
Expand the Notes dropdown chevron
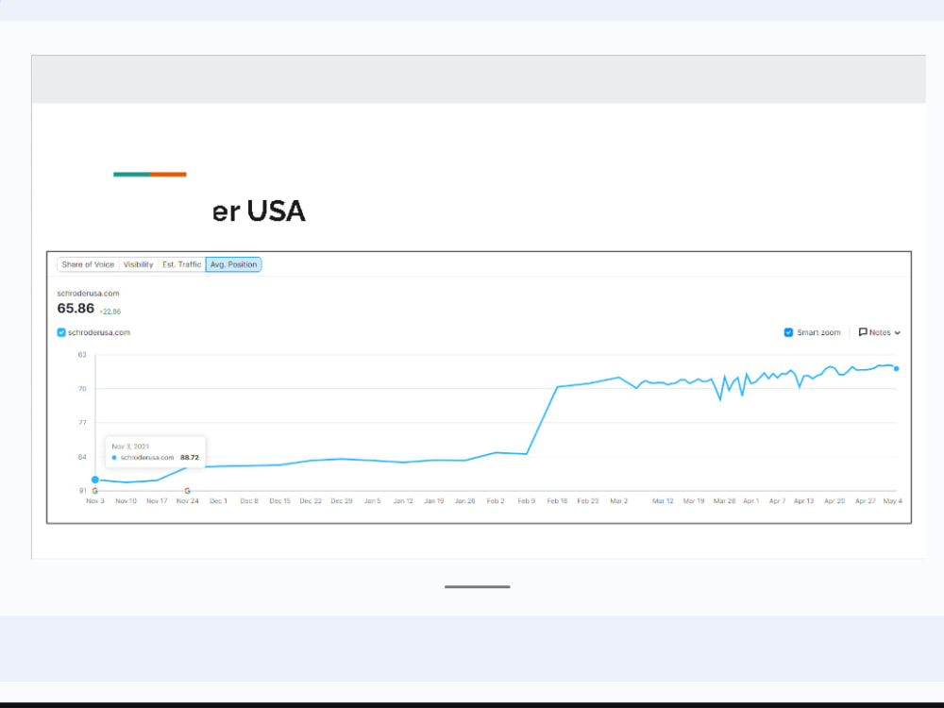tap(897, 333)
